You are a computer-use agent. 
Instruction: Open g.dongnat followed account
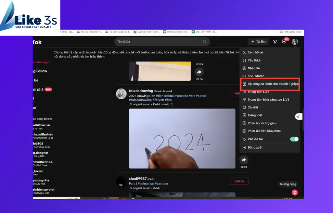click(41, 154)
